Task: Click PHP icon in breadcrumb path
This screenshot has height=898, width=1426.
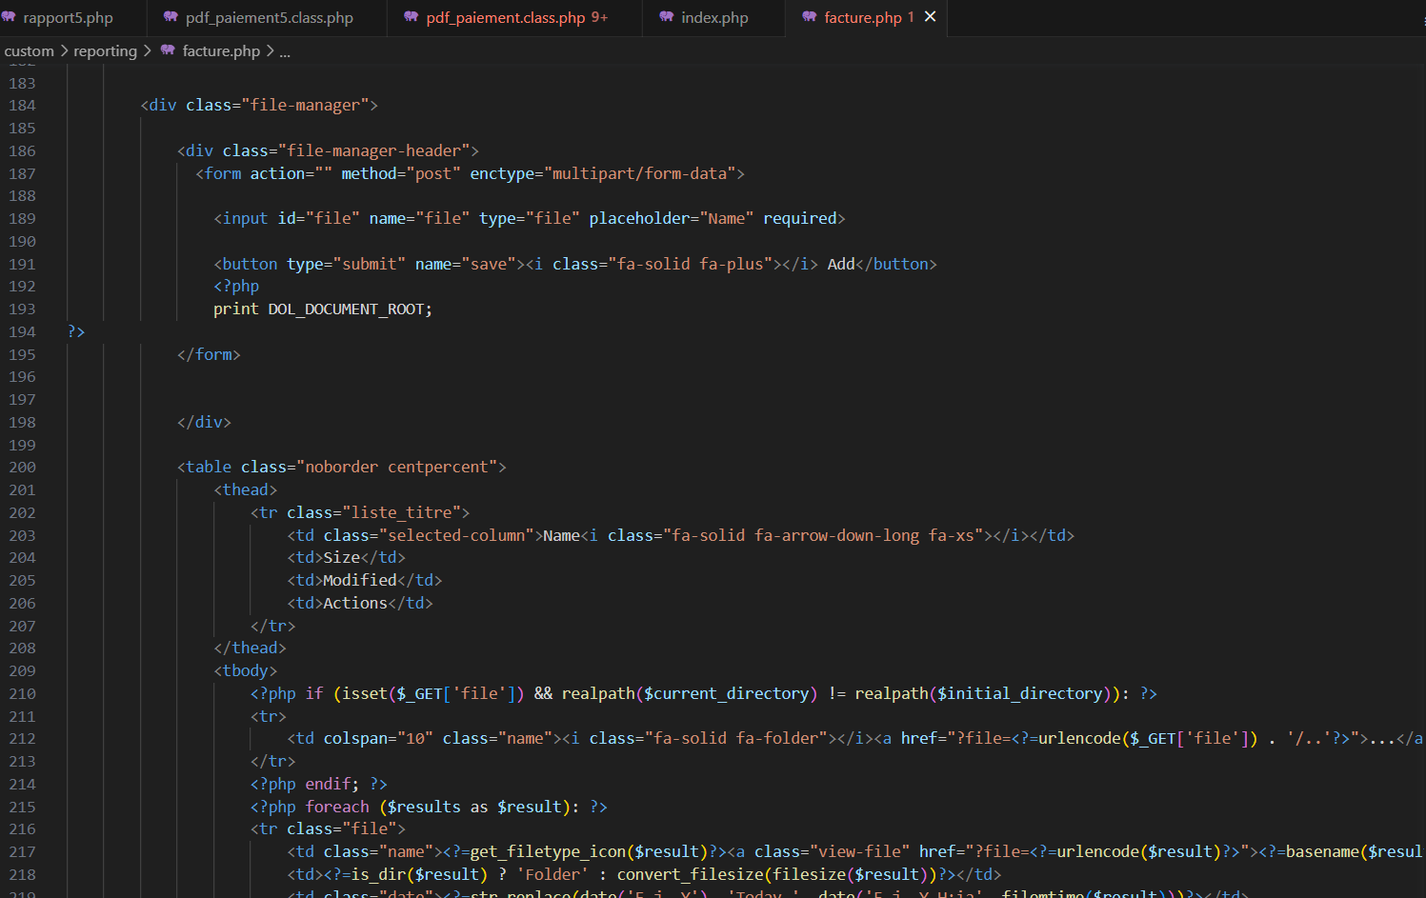Action: click(168, 50)
